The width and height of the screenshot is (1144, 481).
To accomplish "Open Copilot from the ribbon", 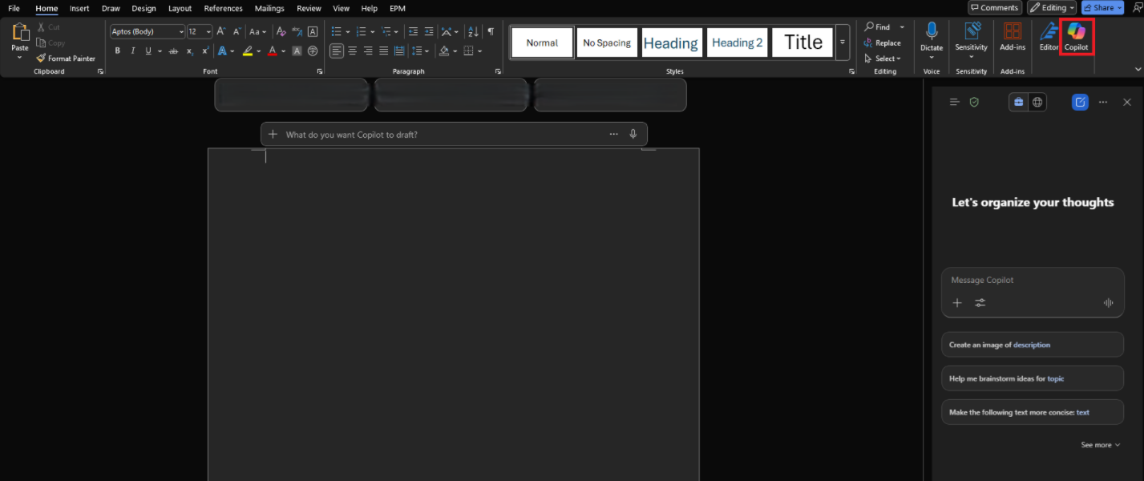I will [x=1076, y=36].
